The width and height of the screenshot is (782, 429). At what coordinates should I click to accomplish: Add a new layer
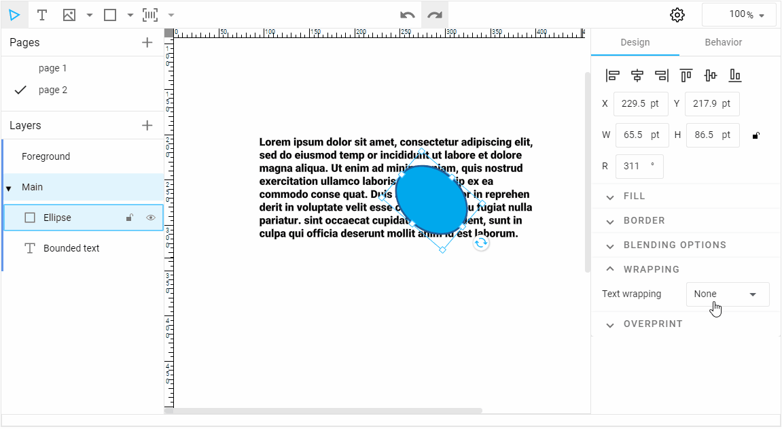[x=147, y=125]
